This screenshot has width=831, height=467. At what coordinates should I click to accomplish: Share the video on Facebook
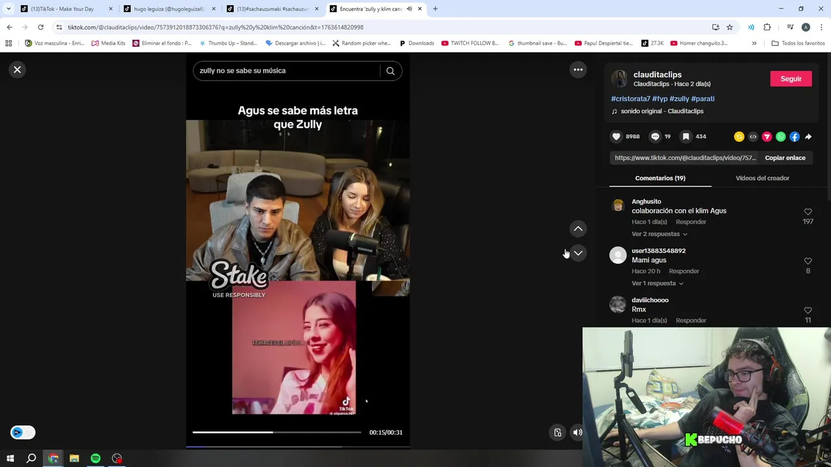(x=795, y=137)
